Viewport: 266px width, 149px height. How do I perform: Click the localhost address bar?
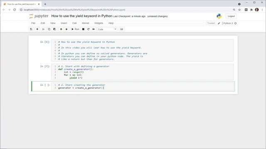pos(126,10)
